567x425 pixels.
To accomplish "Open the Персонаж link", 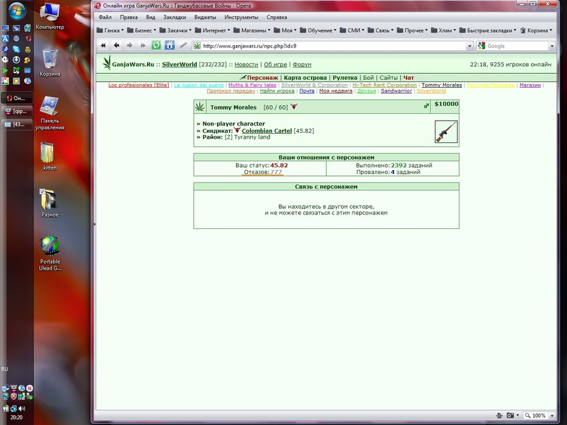I will 263,78.
